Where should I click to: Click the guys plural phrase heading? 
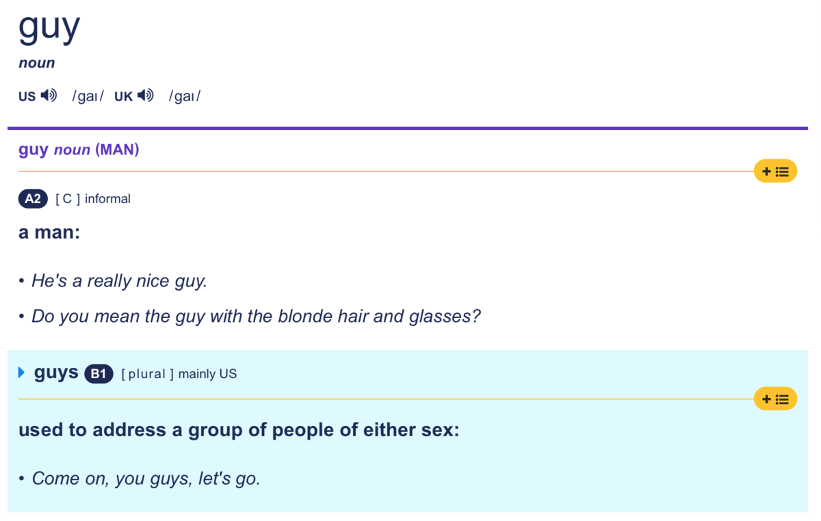tap(56, 373)
